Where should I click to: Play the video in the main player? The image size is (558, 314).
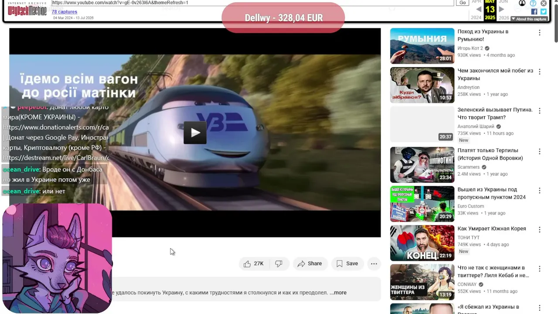(x=195, y=133)
